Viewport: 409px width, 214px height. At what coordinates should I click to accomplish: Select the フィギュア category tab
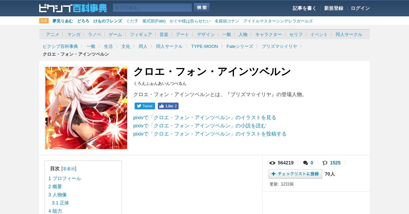pyautogui.click(x=141, y=34)
